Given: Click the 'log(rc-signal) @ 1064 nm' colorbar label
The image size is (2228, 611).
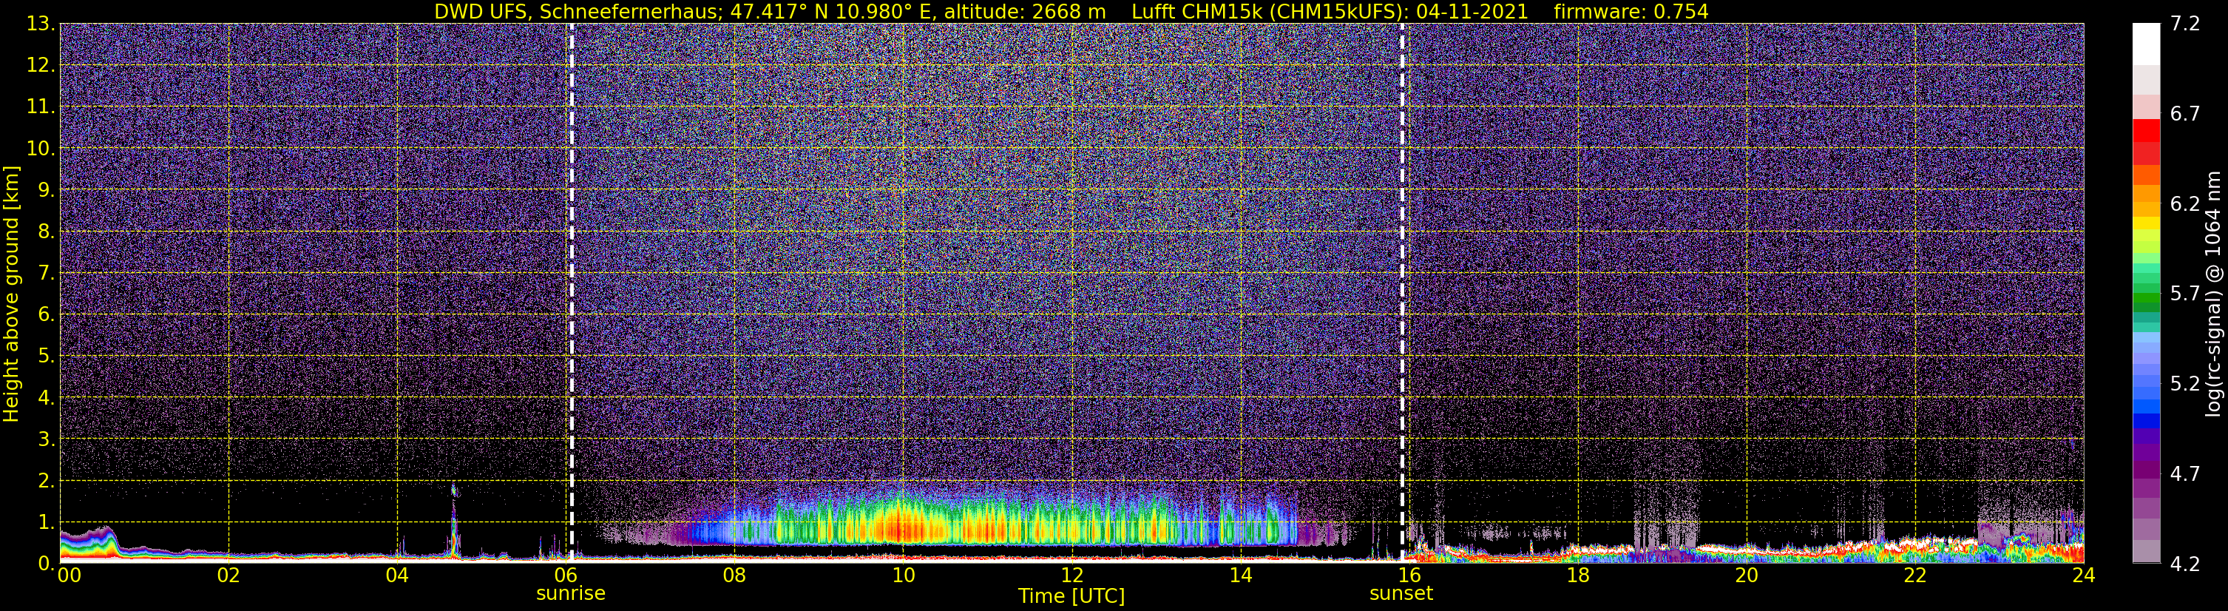Looking at the screenshot, I should (2212, 294).
